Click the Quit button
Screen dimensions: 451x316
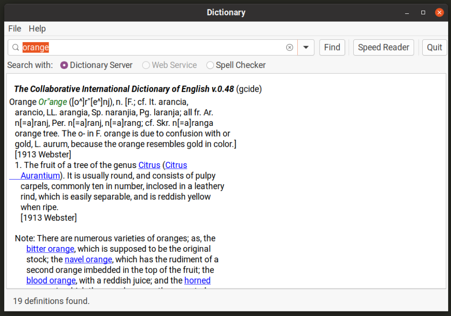click(x=434, y=47)
